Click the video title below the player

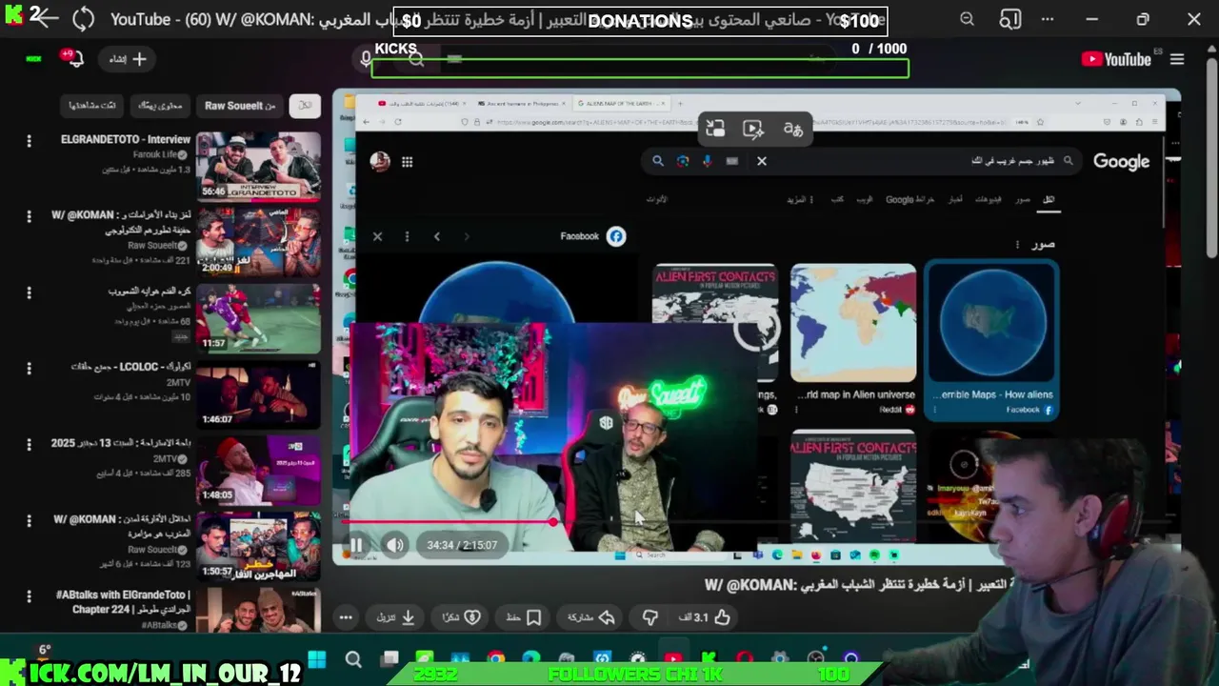pos(862,585)
